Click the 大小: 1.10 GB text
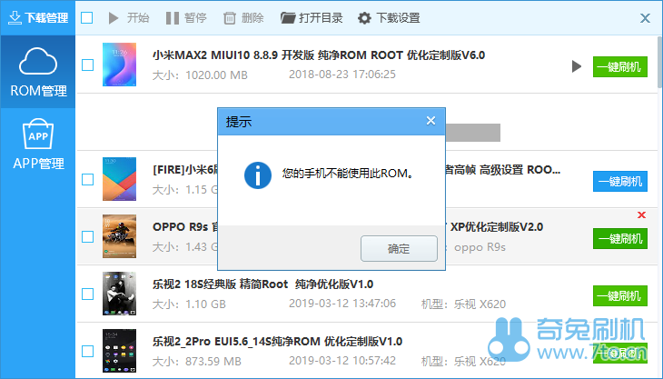 (x=189, y=304)
